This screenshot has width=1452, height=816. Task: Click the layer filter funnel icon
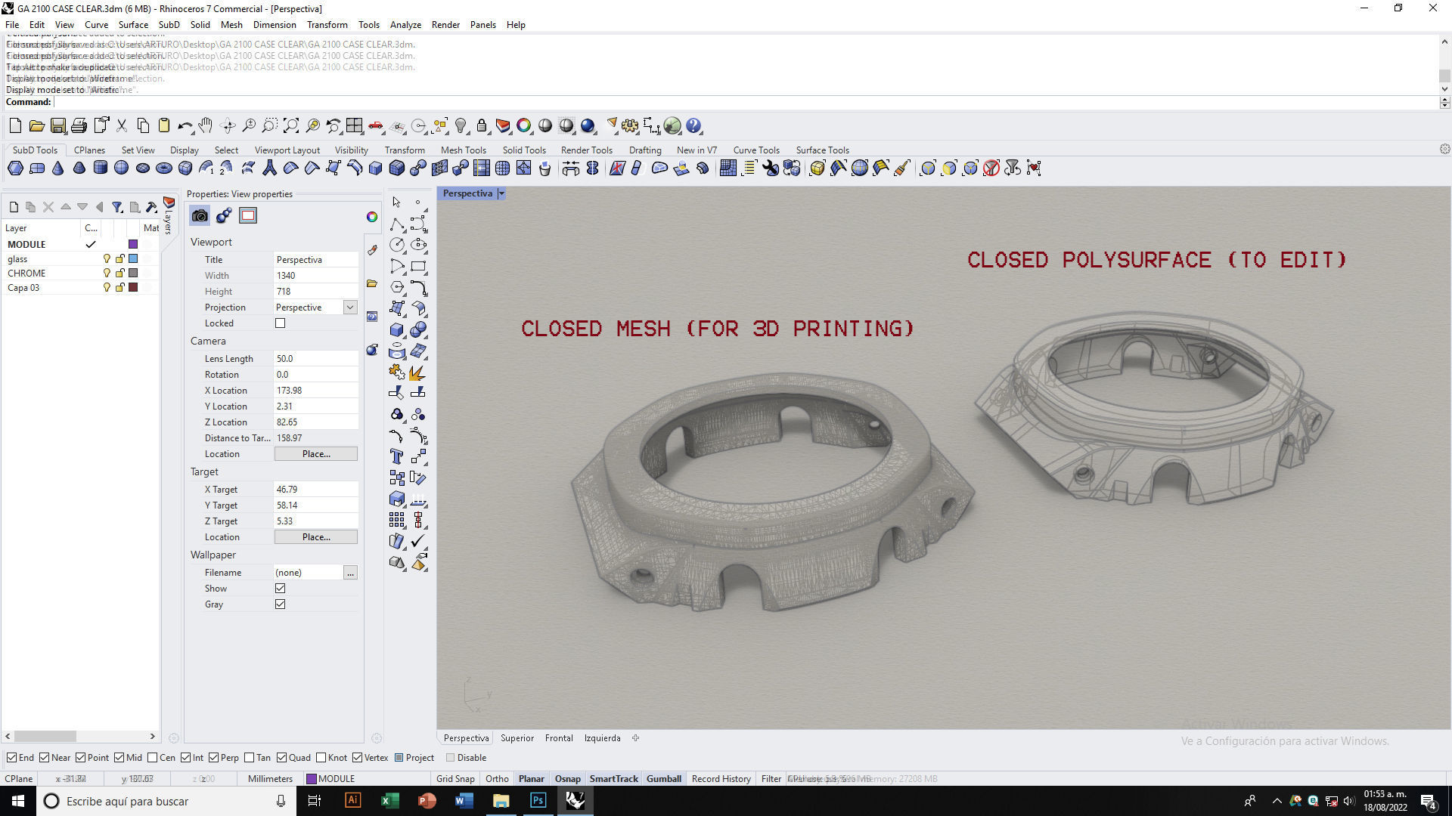tap(117, 207)
